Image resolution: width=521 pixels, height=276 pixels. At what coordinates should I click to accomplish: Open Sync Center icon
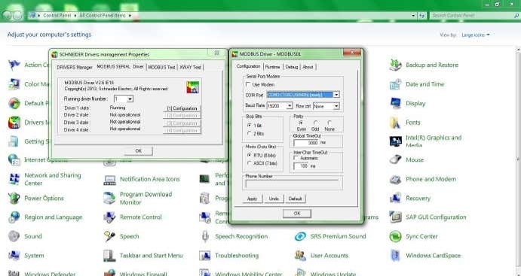395,237
